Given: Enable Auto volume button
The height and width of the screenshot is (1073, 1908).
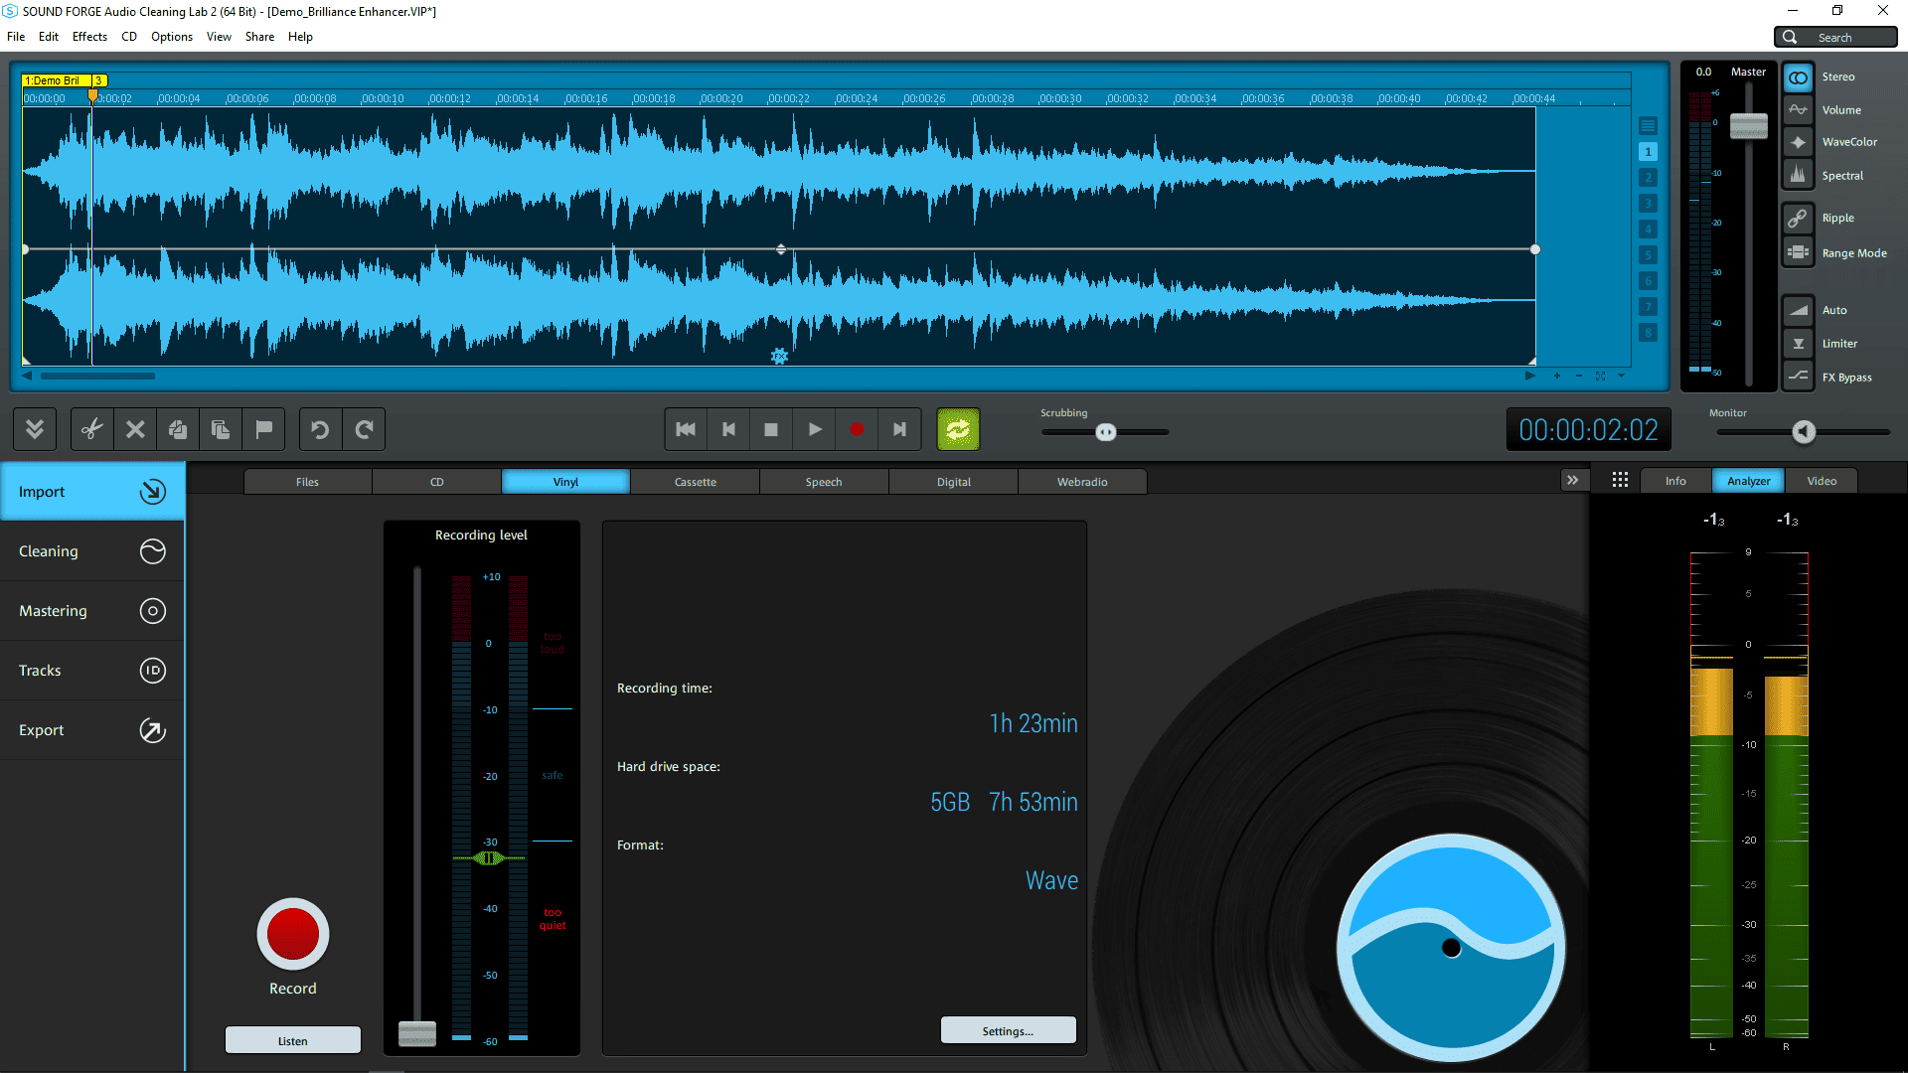Looking at the screenshot, I should pyautogui.click(x=1798, y=310).
